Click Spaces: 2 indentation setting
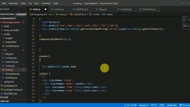Image resolution: width=190 pixels, height=107 pixels. (x=144, y=105)
